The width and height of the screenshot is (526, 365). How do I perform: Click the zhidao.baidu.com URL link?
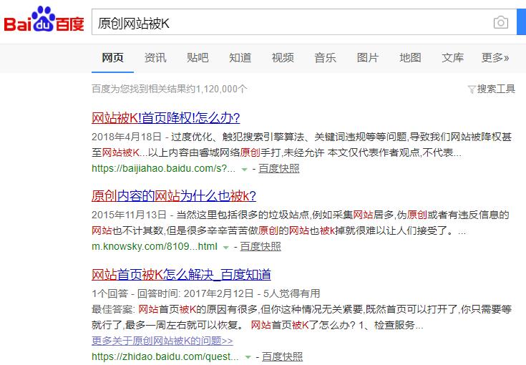165,356
